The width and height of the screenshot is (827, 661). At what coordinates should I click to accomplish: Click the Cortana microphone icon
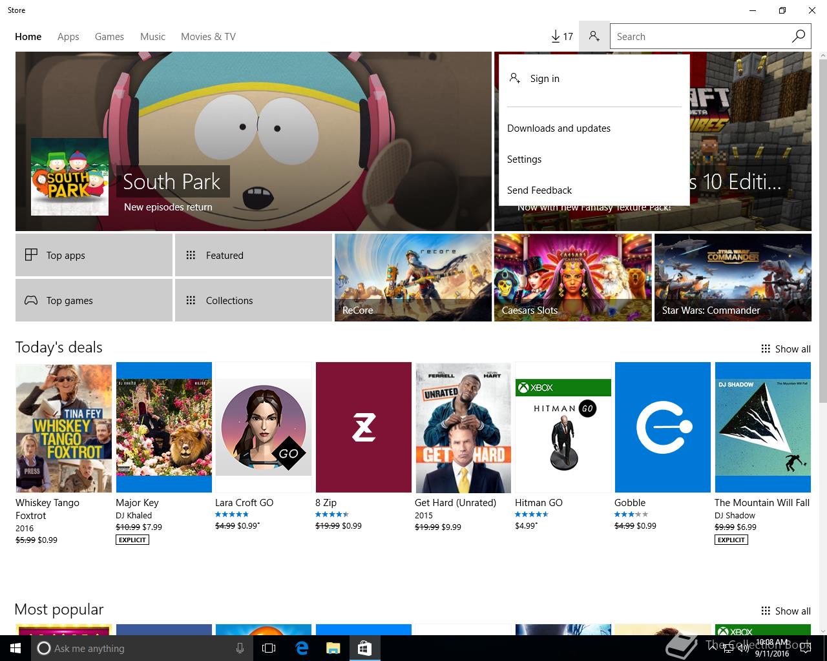click(240, 648)
